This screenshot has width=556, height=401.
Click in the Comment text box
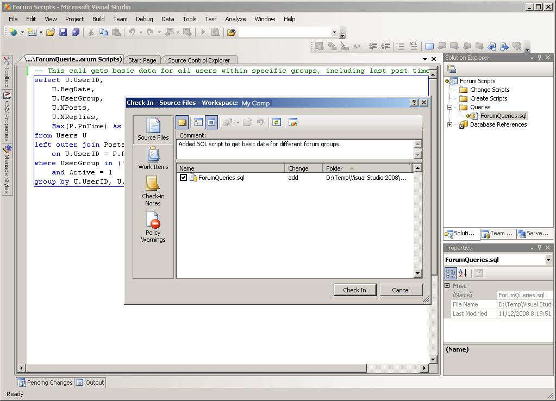295,149
